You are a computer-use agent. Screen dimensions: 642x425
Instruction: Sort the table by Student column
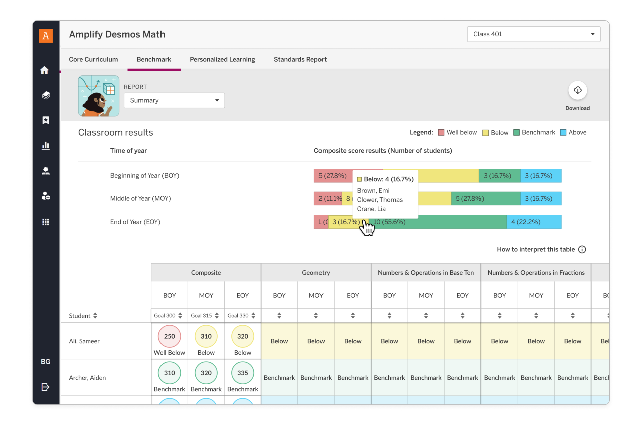click(x=95, y=316)
